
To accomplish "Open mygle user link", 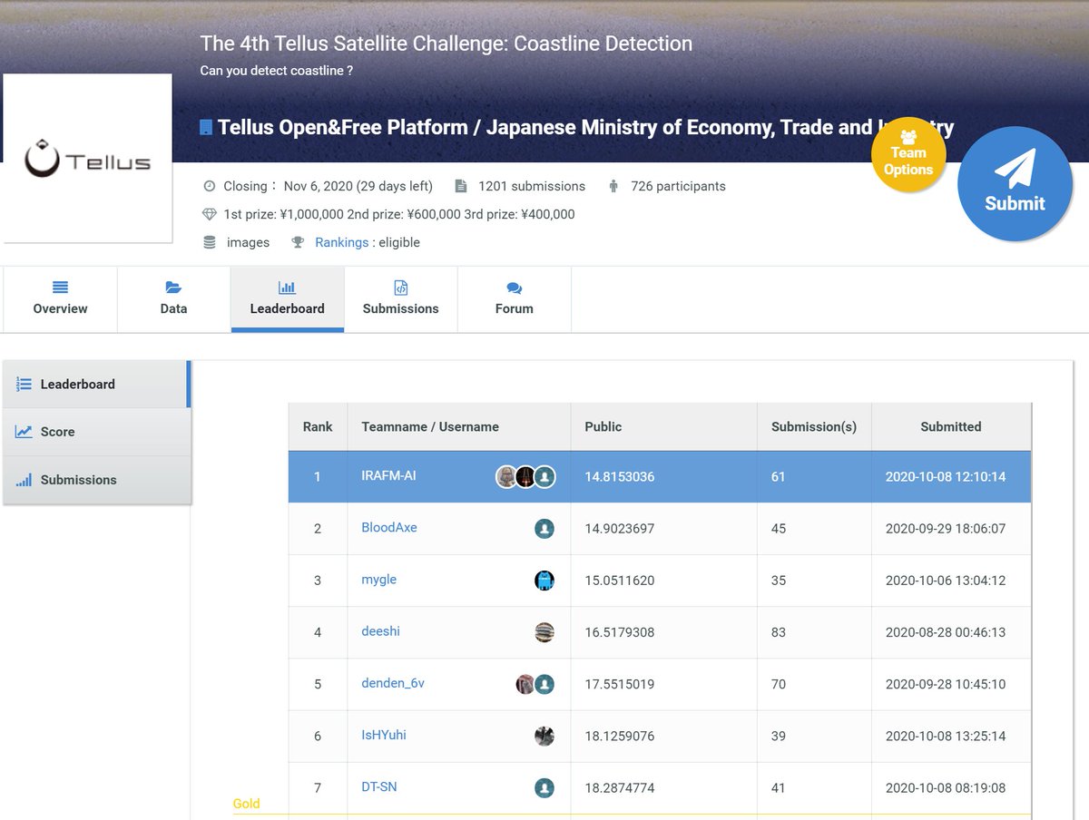I will (x=378, y=580).
